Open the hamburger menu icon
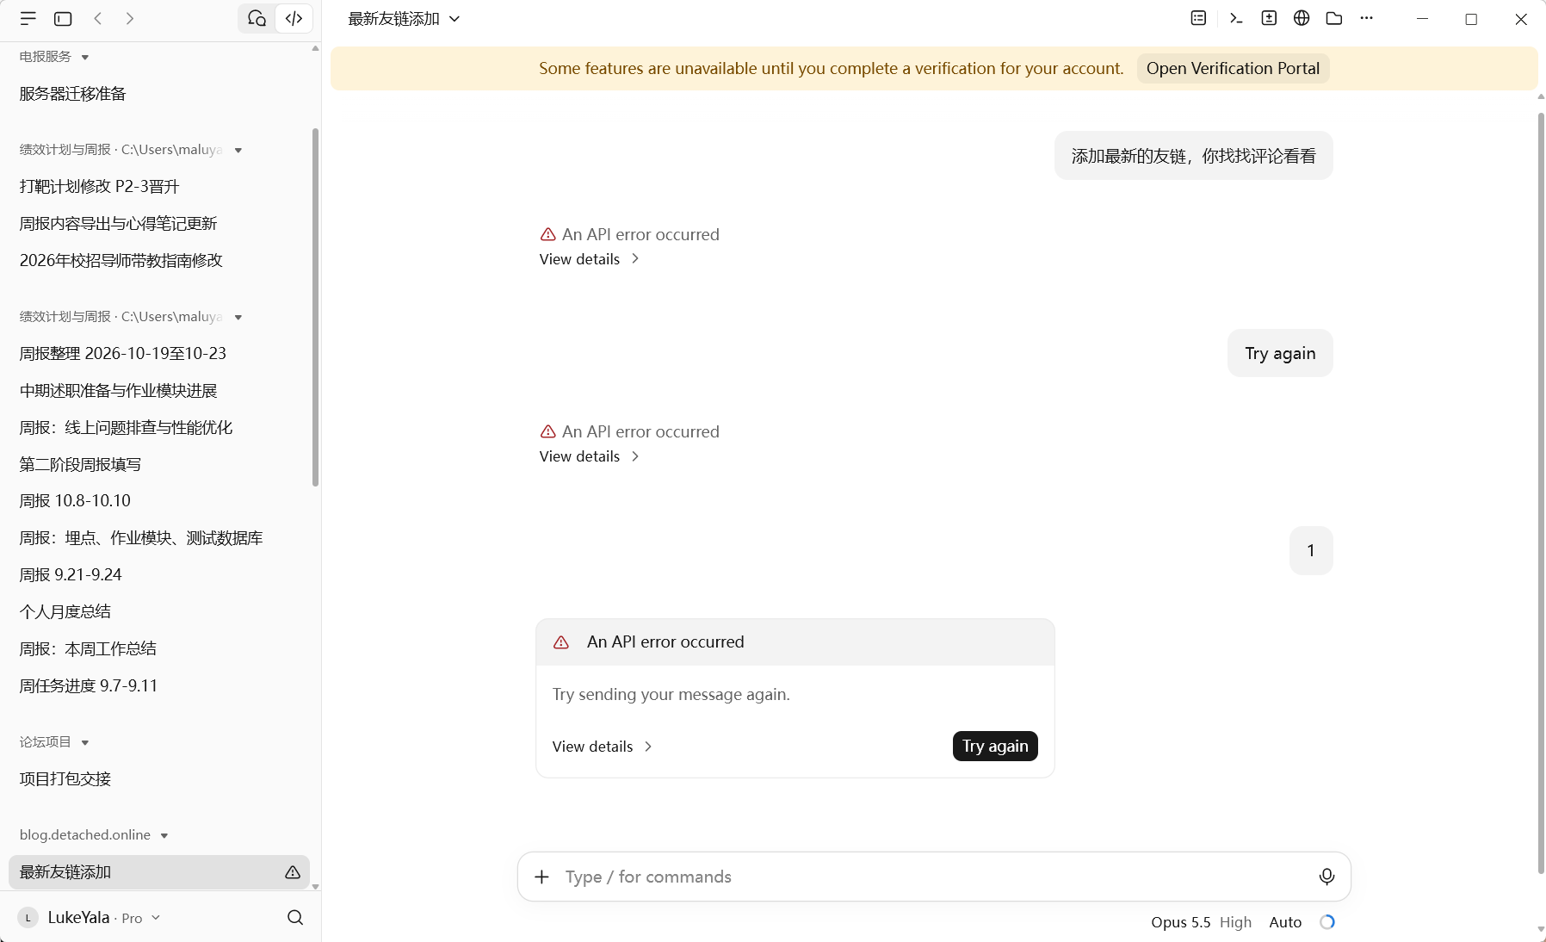The width and height of the screenshot is (1546, 942). [x=28, y=18]
